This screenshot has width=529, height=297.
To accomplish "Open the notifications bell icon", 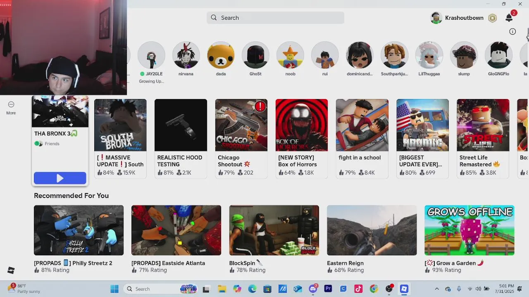I will (509, 18).
